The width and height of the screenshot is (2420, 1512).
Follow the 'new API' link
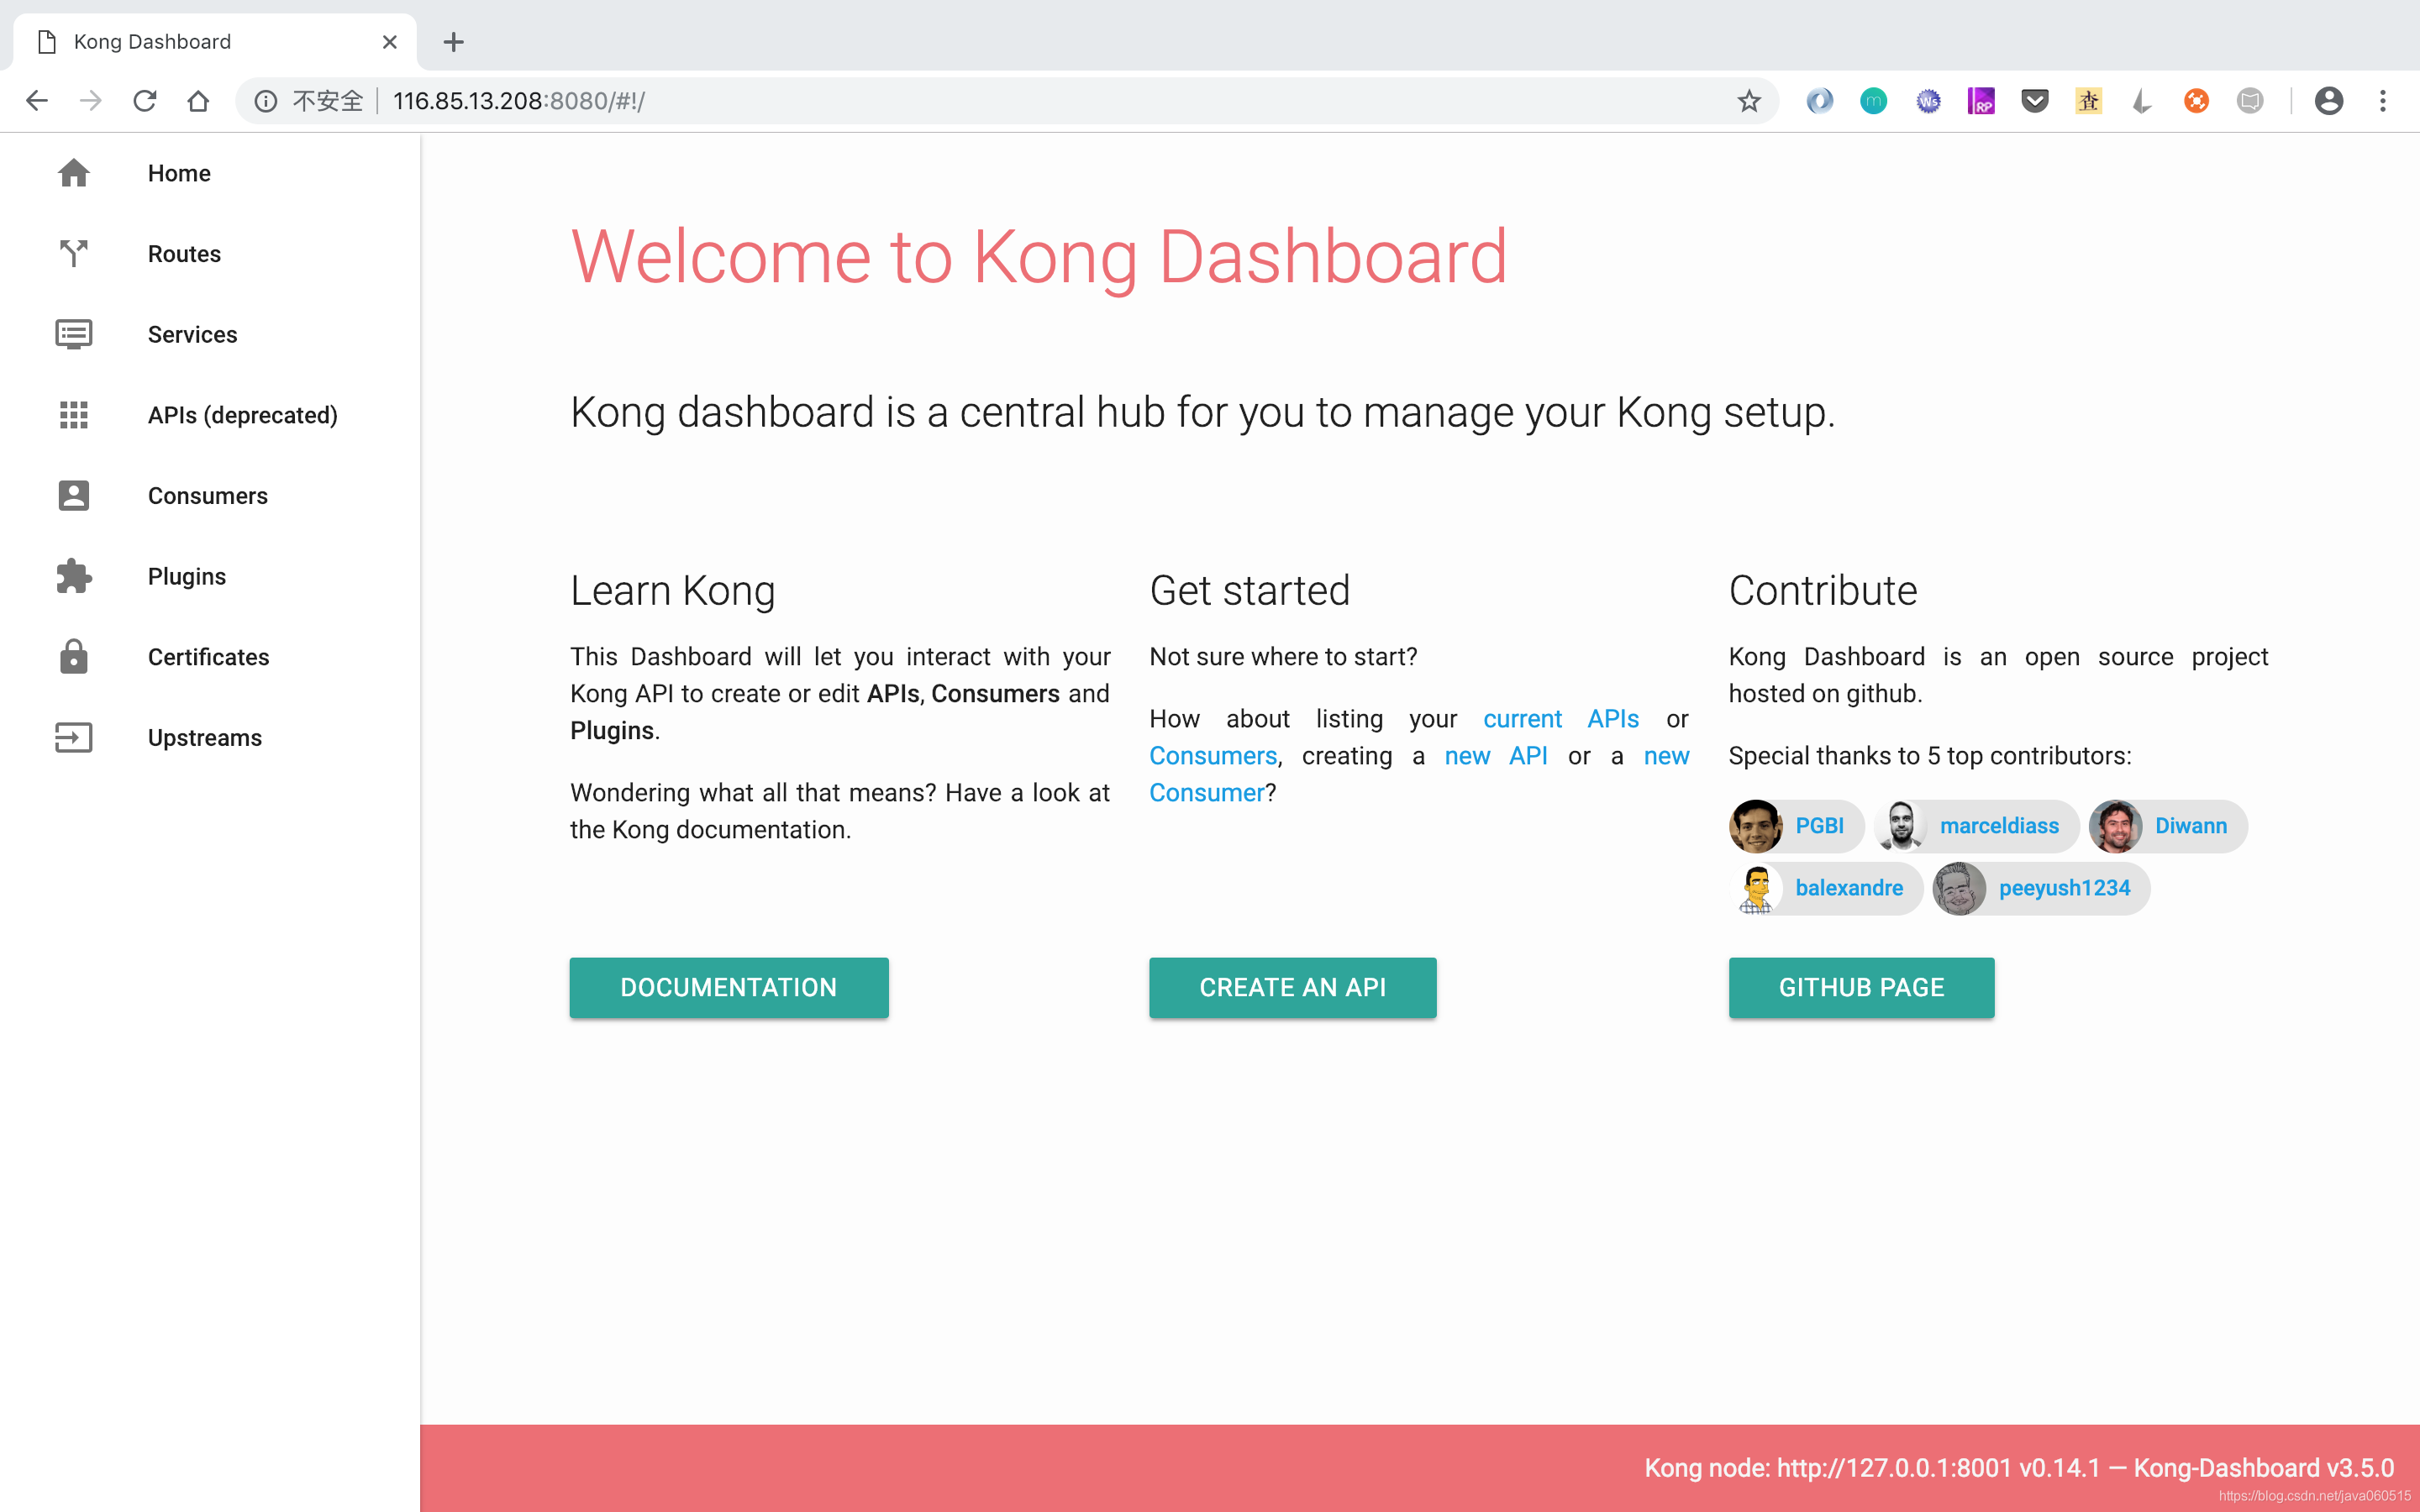coord(1496,756)
